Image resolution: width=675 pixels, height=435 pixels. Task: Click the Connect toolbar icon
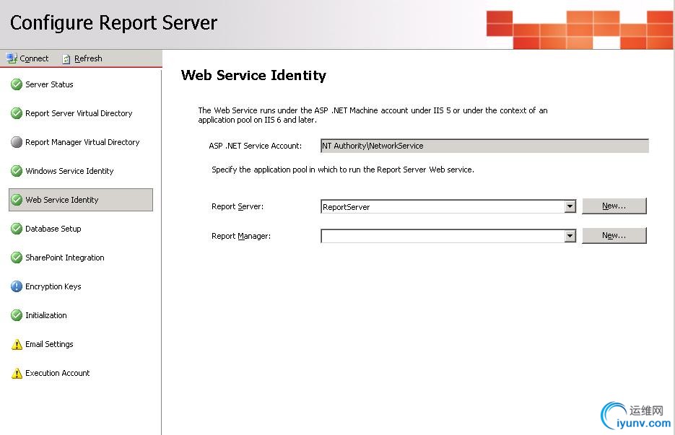tap(12, 58)
